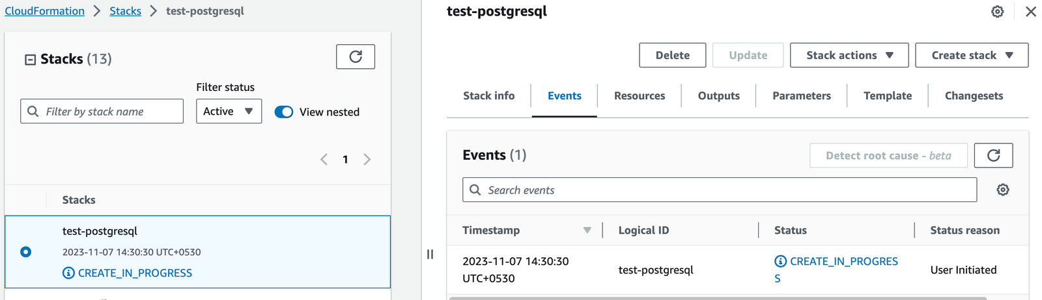Click the events table horizontal scrollbar
The image size is (1042, 300).
(x=718, y=298)
